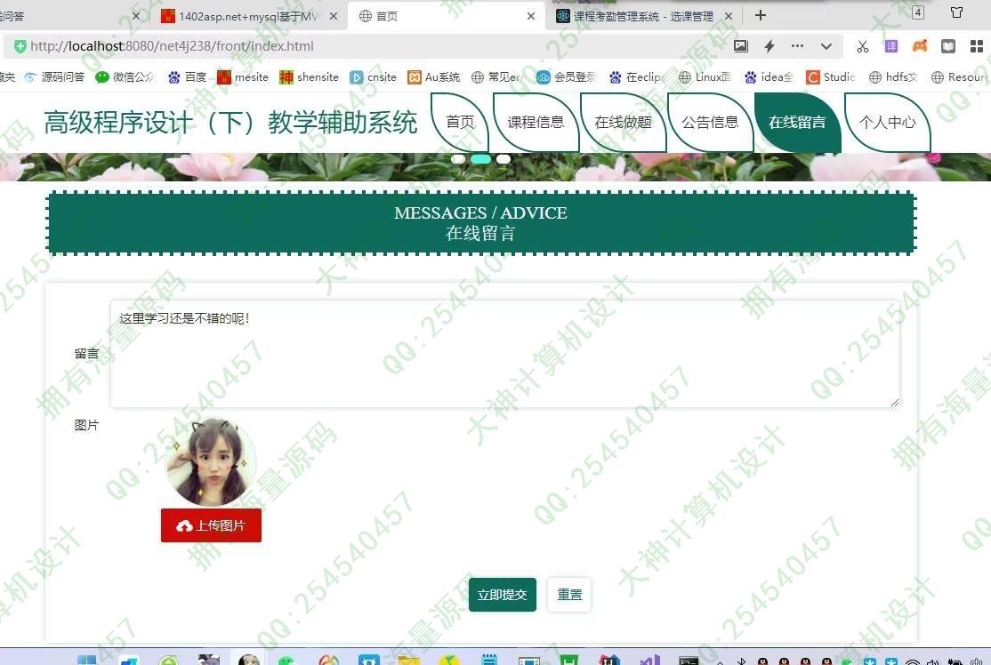Click the MESSAGES / ADVICE header banner

click(481, 223)
